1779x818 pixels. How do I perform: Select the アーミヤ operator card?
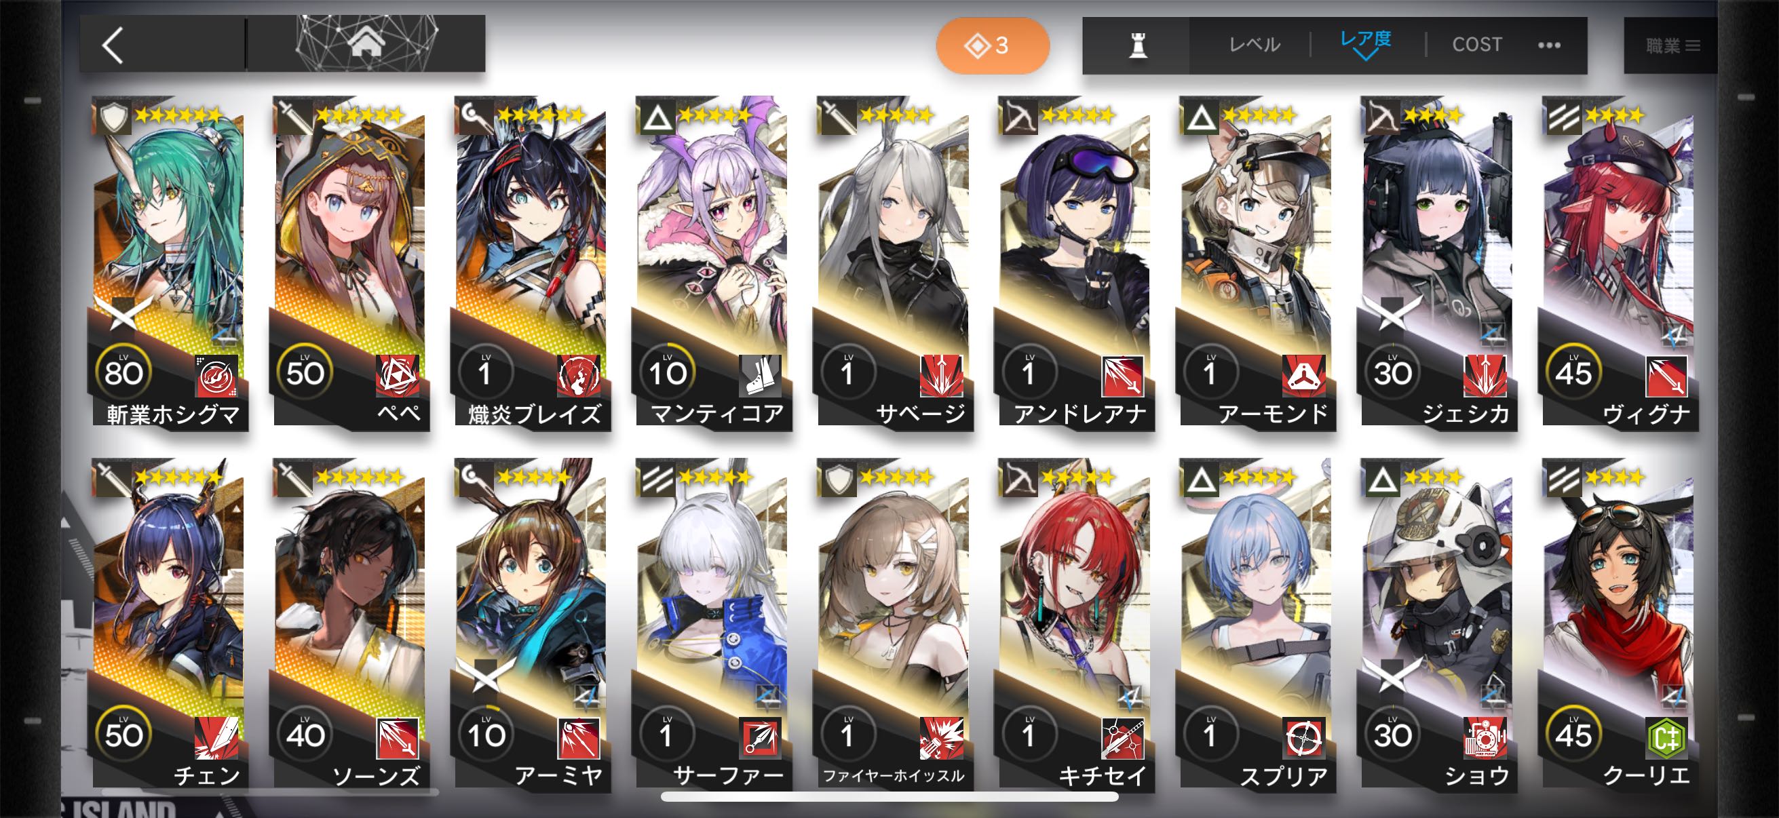coord(532,625)
